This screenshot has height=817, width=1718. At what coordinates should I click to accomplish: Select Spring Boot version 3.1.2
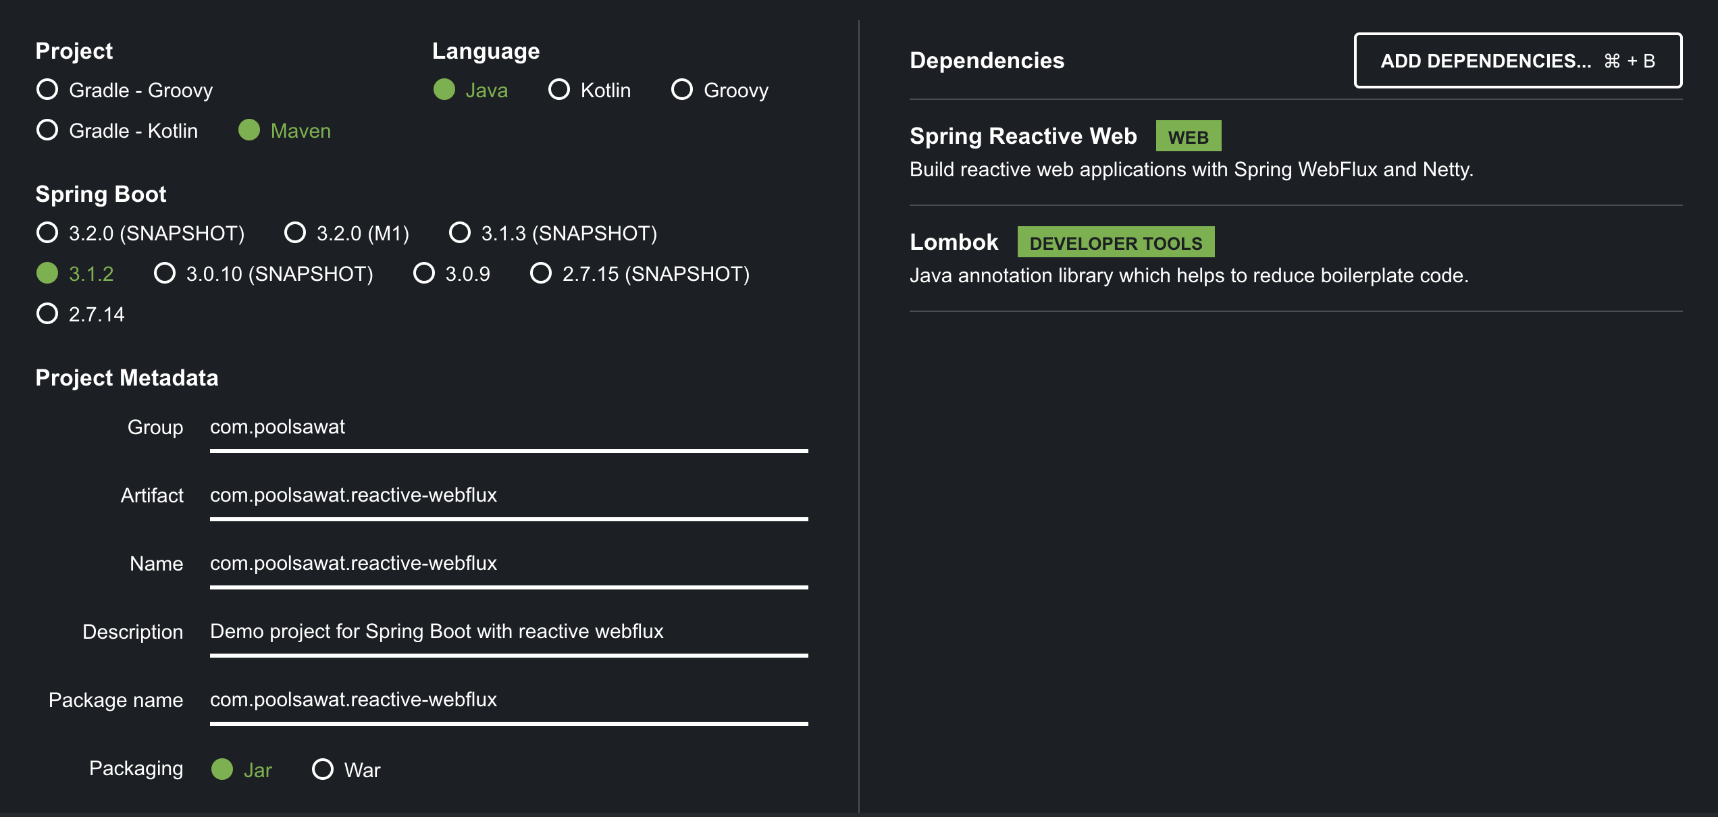click(x=75, y=273)
